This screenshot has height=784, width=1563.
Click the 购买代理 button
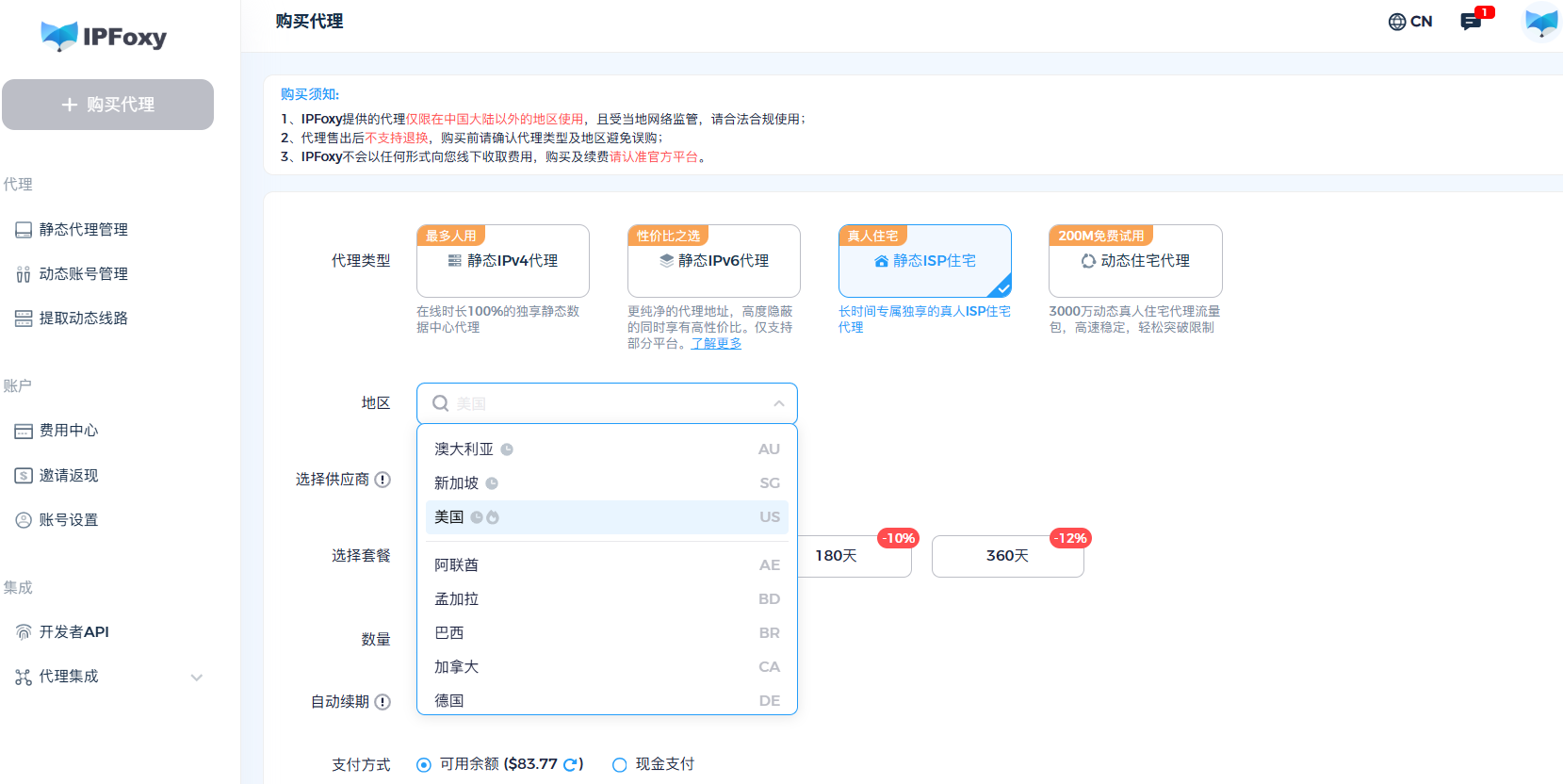(107, 105)
